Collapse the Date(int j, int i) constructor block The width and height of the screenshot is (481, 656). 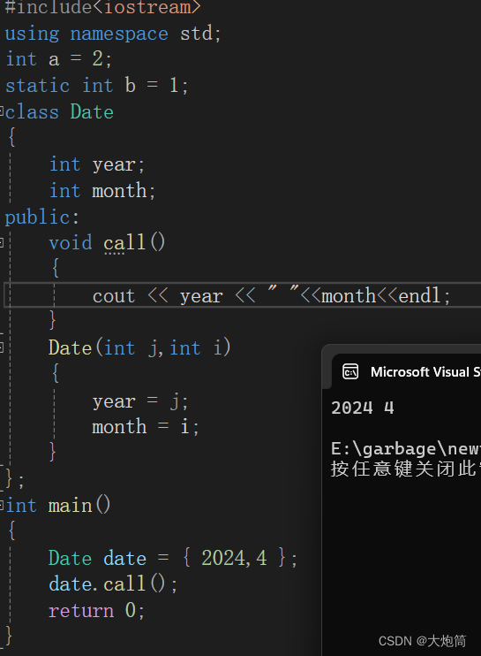pos(2,347)
